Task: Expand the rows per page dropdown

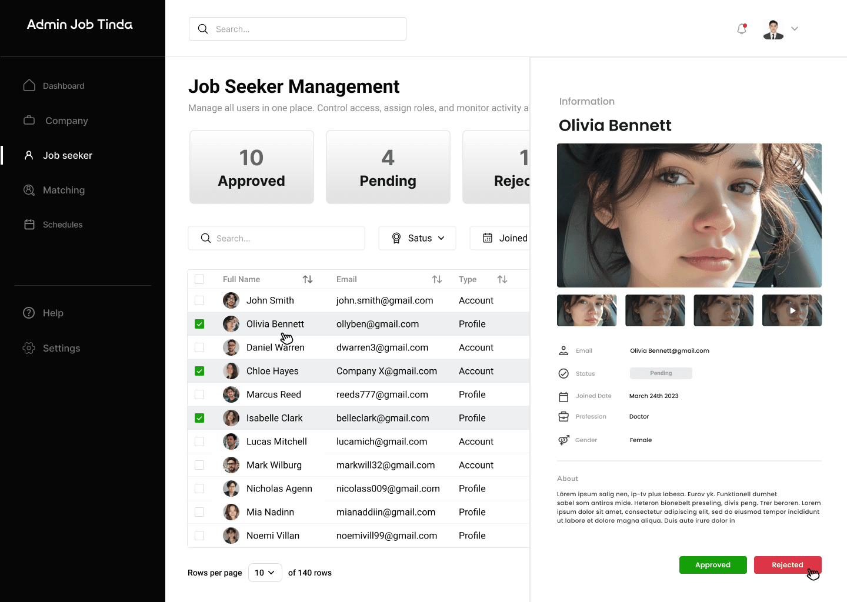Action: pos(265,573)
